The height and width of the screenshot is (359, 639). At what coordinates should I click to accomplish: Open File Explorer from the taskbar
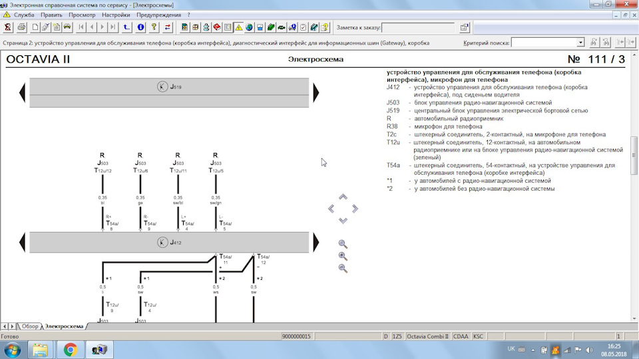(x=40, y=350)
